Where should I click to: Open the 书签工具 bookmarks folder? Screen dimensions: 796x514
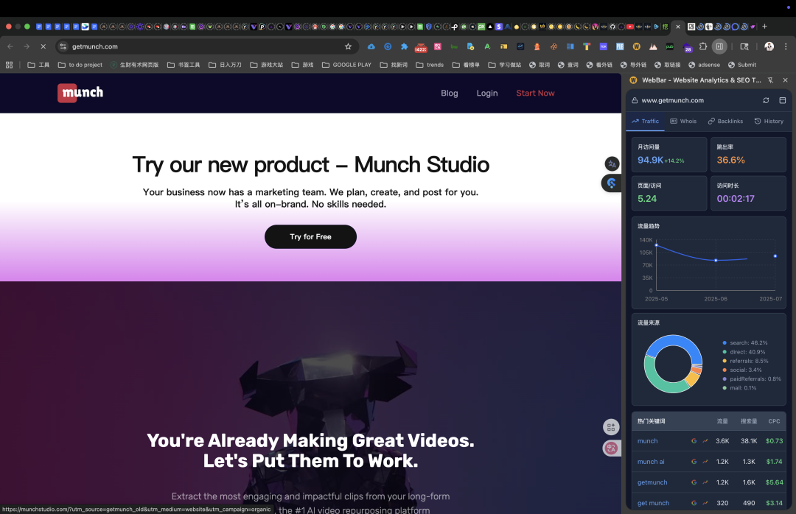[184, 65]
